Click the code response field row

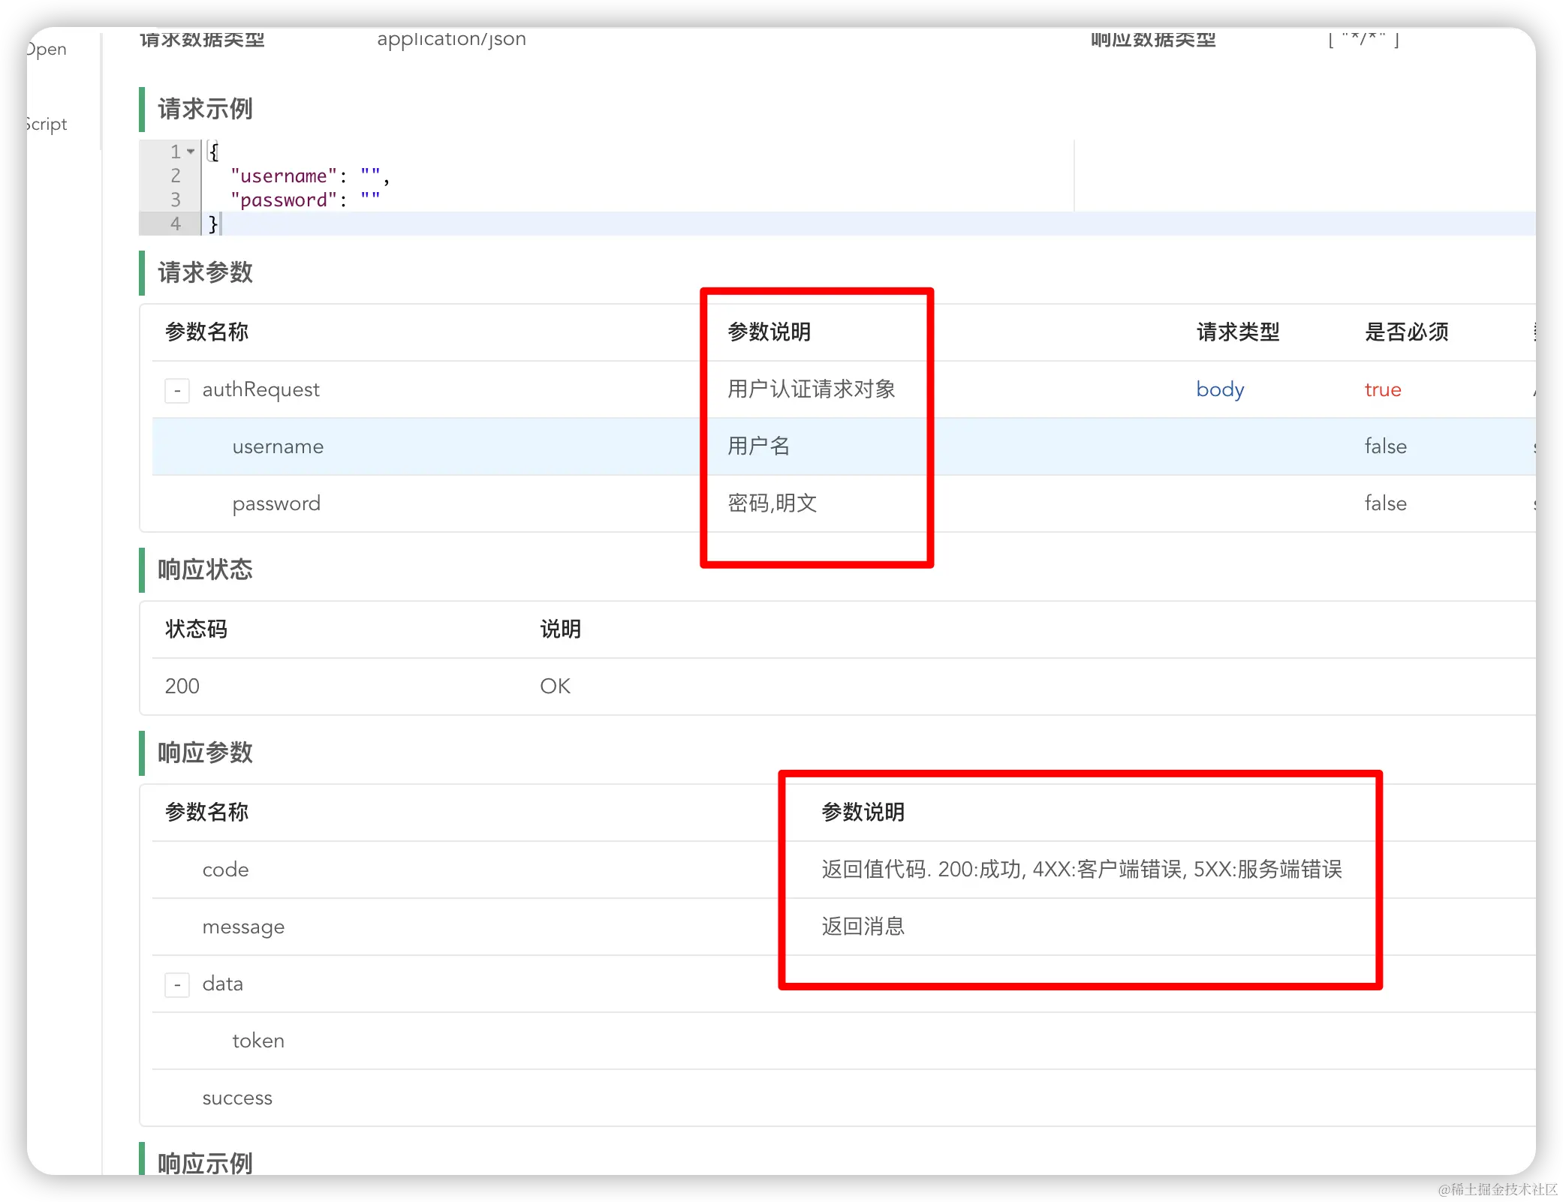(225, 870)
